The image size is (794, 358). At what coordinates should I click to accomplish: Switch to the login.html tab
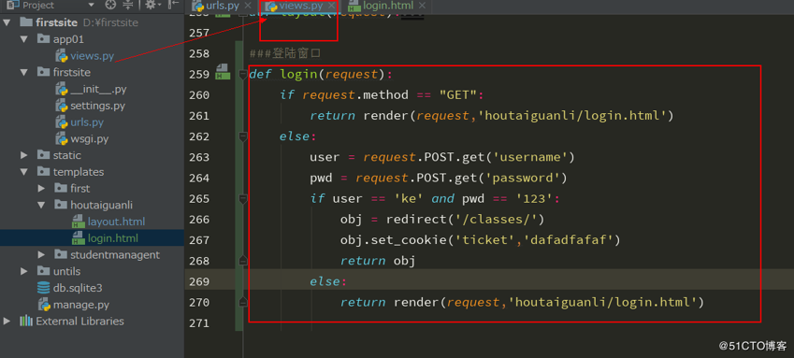[388, 7]
